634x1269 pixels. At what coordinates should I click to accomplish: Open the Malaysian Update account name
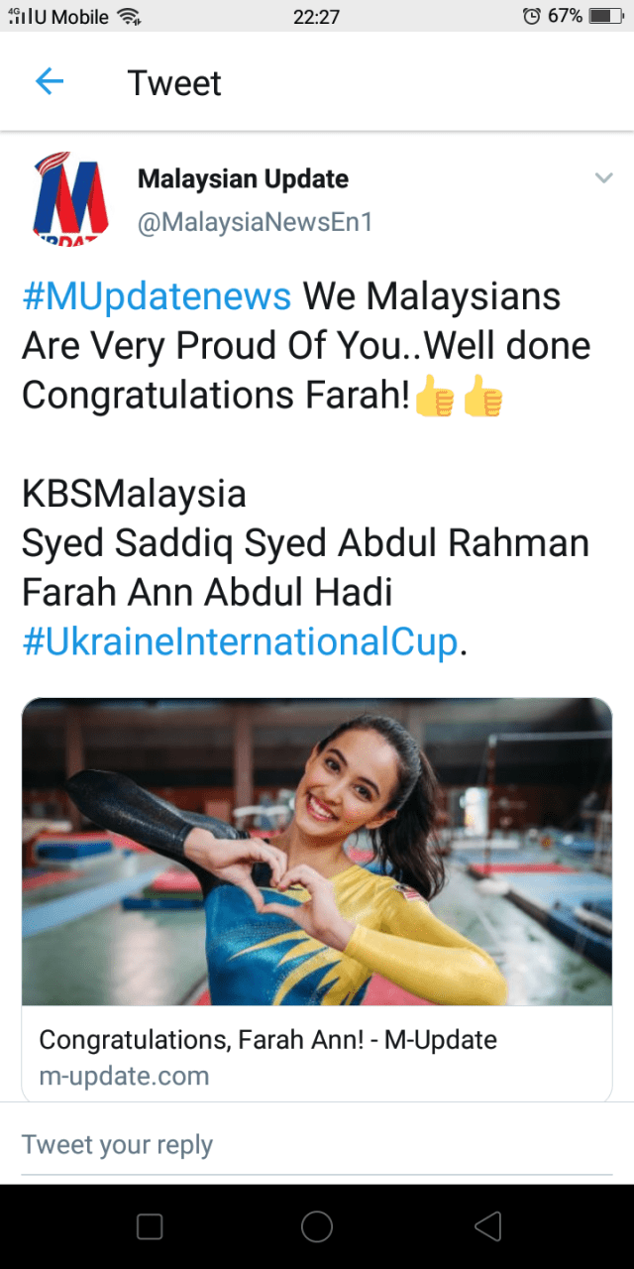[243, 179]
